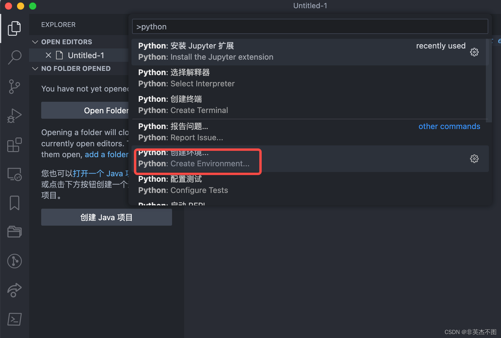501x338 pixels.
Task: Open the Remote Explorer icon
Action: coord(14,174)
